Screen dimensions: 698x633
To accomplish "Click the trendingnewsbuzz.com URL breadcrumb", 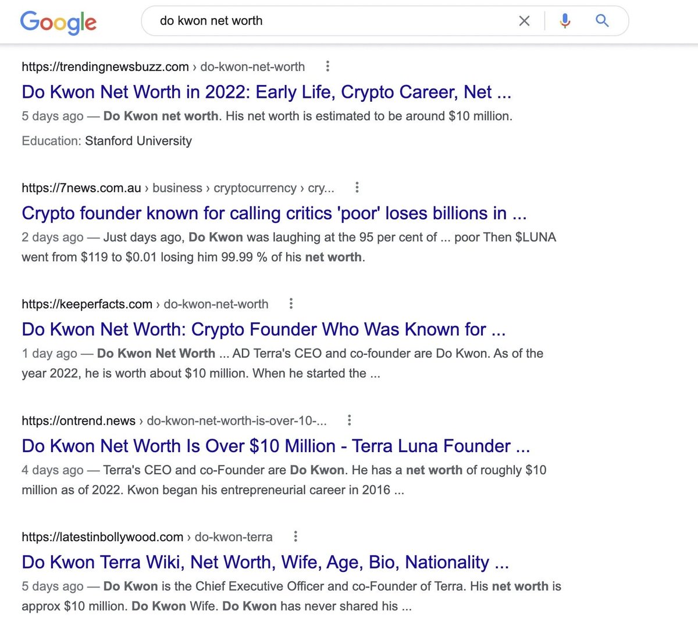I will (x=163, y=67).
